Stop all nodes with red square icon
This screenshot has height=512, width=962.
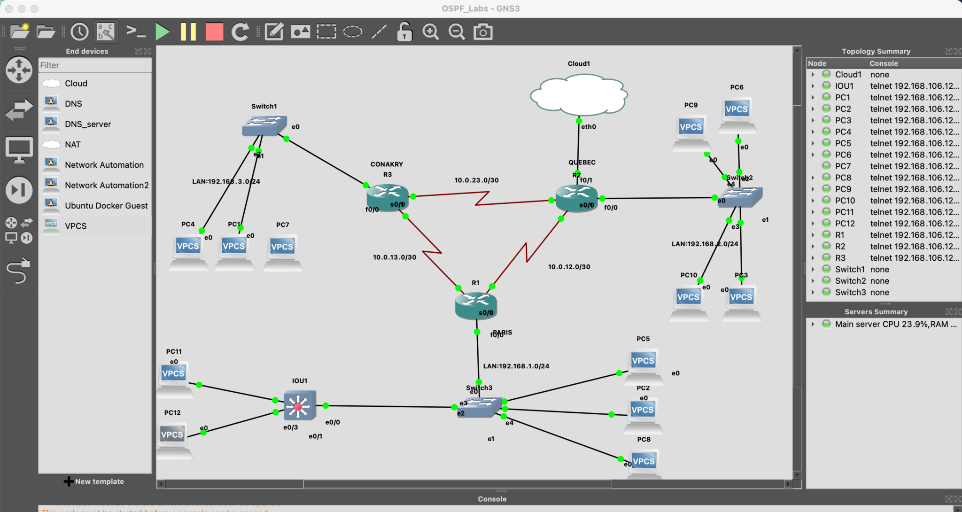[x=214, y=31]
